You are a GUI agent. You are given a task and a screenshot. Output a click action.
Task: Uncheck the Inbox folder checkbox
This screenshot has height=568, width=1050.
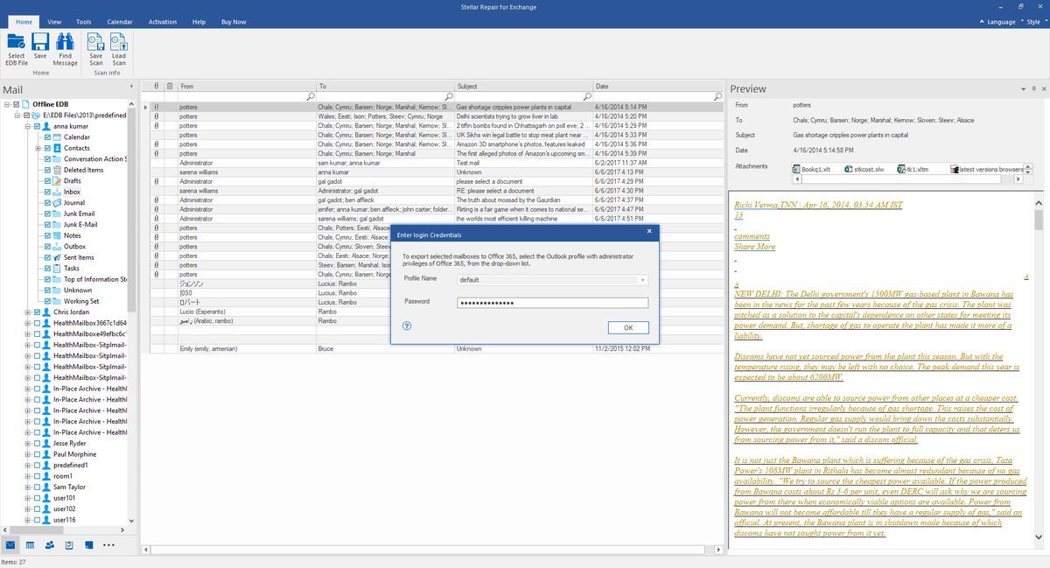click(x=48, y=192)
